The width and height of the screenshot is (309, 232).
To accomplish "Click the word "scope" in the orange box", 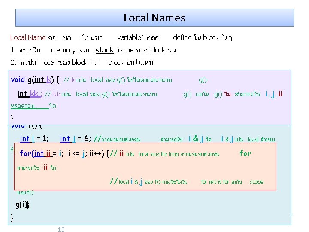I will point(256,182).
